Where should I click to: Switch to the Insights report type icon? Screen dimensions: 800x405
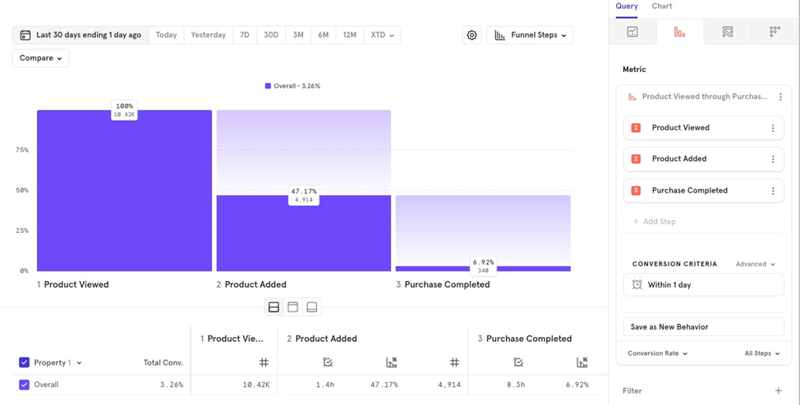click(632, 32)
